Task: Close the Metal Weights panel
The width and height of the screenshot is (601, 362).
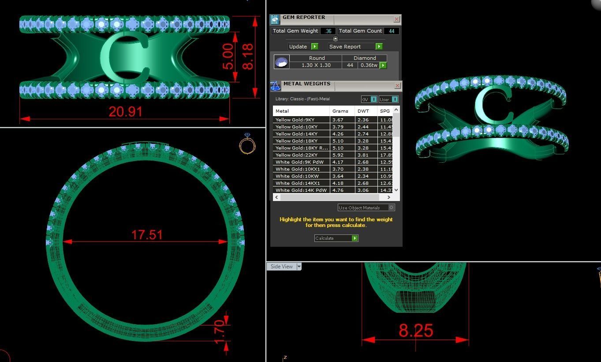Action: coord(397,85)
